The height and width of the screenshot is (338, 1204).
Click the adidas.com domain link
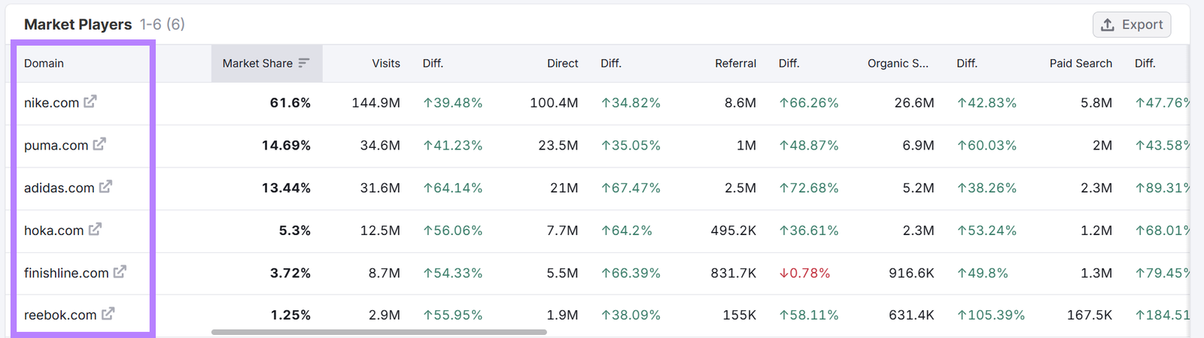[x=59, y=188]
